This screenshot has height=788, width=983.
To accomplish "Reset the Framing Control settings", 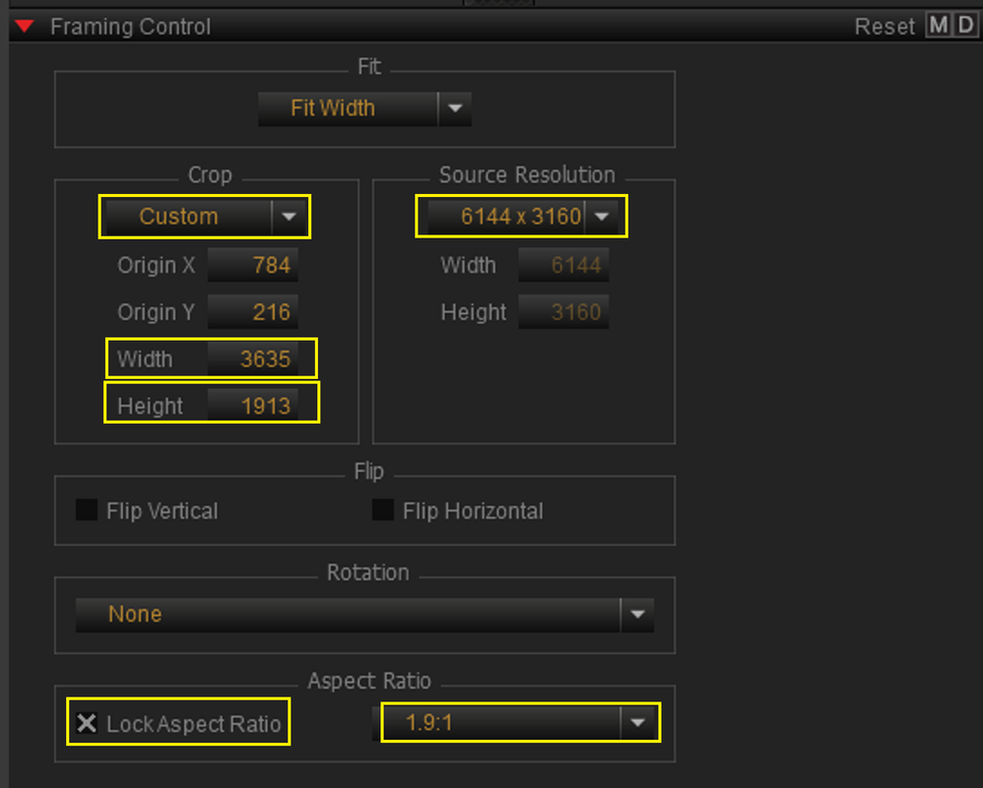I will point(885,27).
